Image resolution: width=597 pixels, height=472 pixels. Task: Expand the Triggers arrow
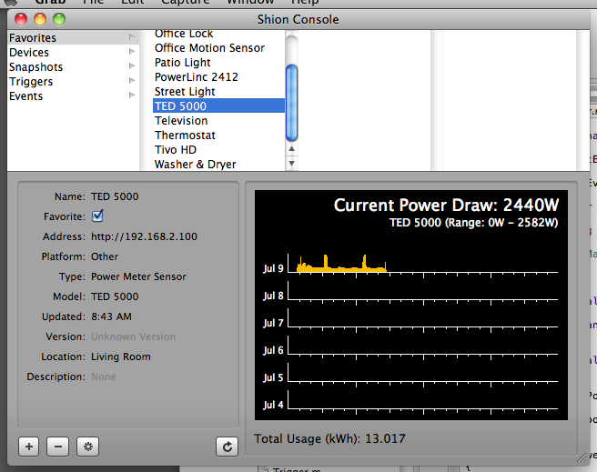[132, 80]
